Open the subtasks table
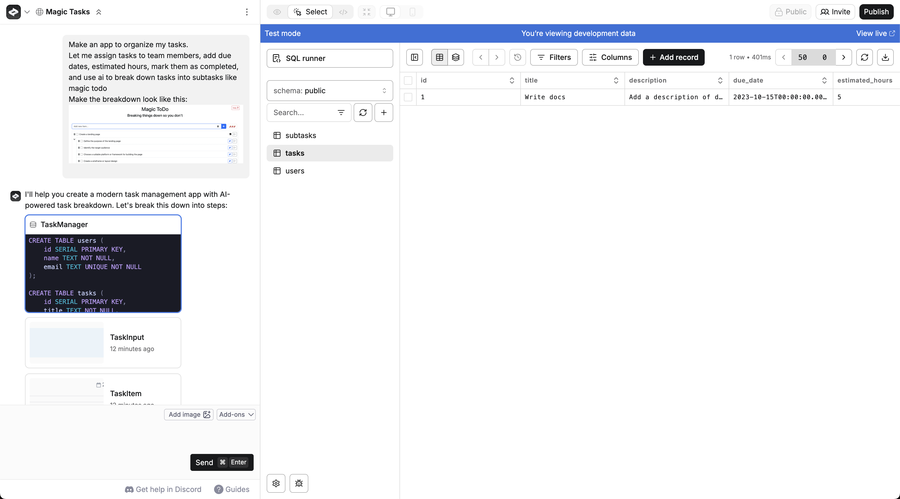Viewport: 900px width, 499px height. [x=301, y=136]
